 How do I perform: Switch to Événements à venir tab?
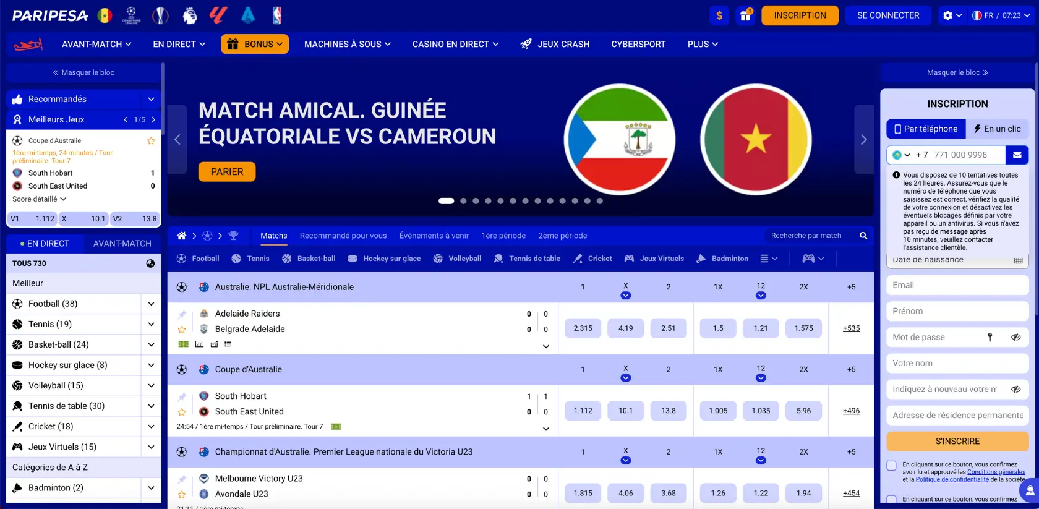(434, 236)
